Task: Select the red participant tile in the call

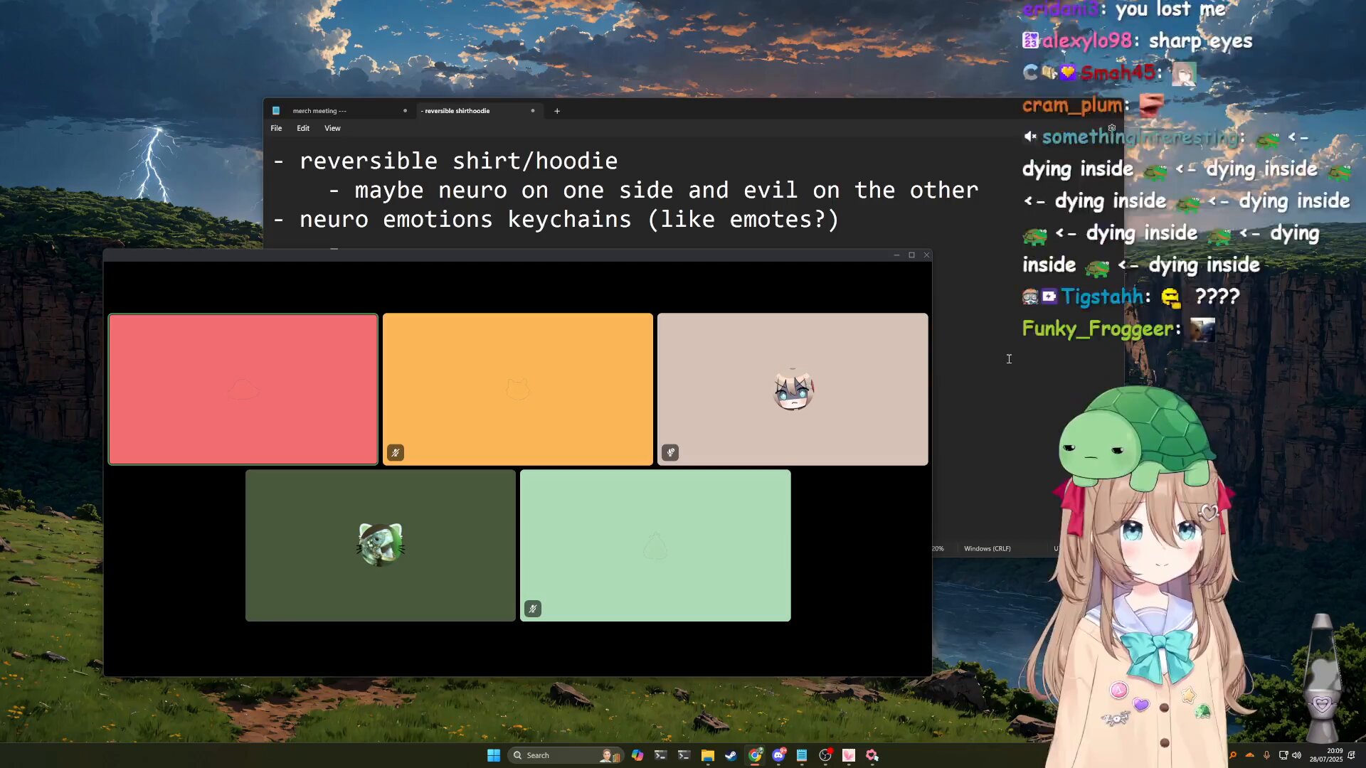Action: point(243,389)
